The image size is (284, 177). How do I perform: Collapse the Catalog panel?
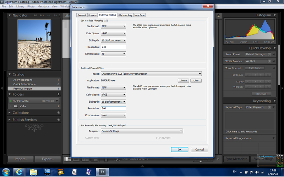click(x=10, y=74)
